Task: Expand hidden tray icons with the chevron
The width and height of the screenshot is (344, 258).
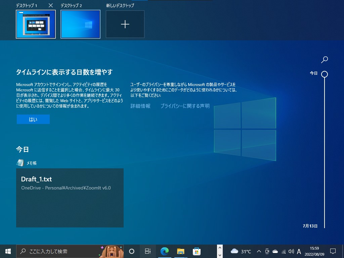Action: click(259, 251)
